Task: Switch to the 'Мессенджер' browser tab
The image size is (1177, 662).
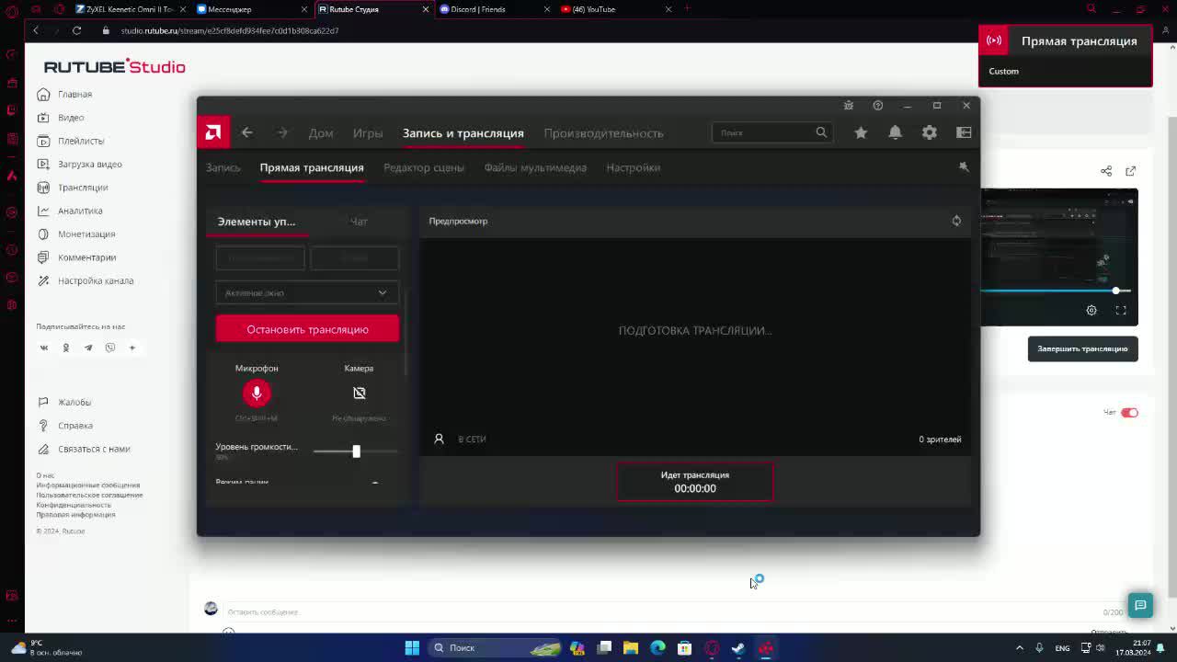Action: pos(252,9)
